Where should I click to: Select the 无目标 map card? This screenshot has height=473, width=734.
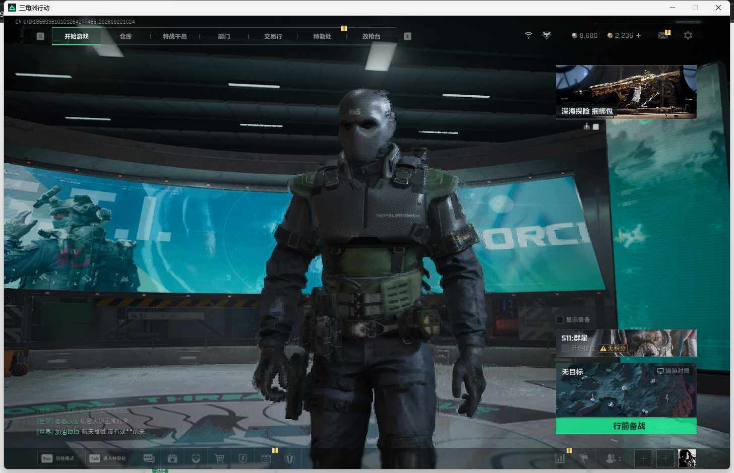pyautogui.click(x=626, y=390)
